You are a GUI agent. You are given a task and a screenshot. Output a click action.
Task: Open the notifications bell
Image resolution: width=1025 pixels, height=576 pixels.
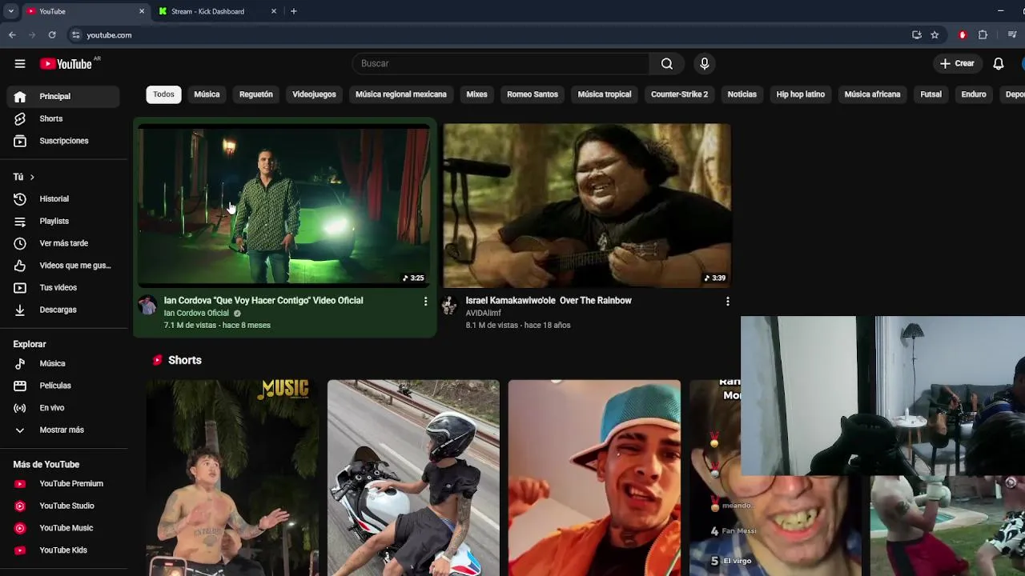point(999,63)
